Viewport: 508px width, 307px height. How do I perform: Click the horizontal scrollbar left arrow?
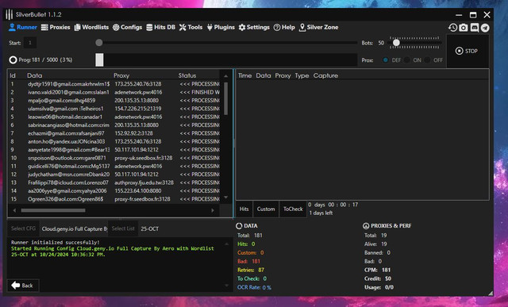[14, 210]
